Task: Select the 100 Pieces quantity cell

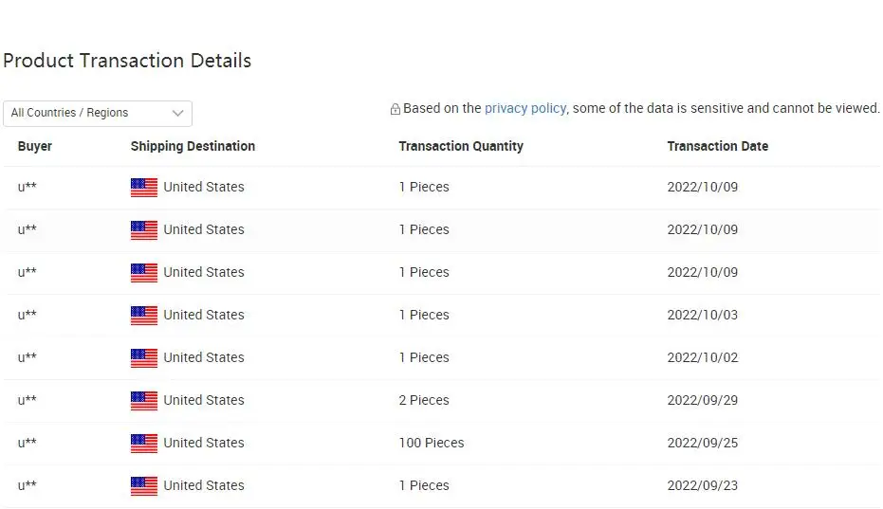Action: [432, 443]
